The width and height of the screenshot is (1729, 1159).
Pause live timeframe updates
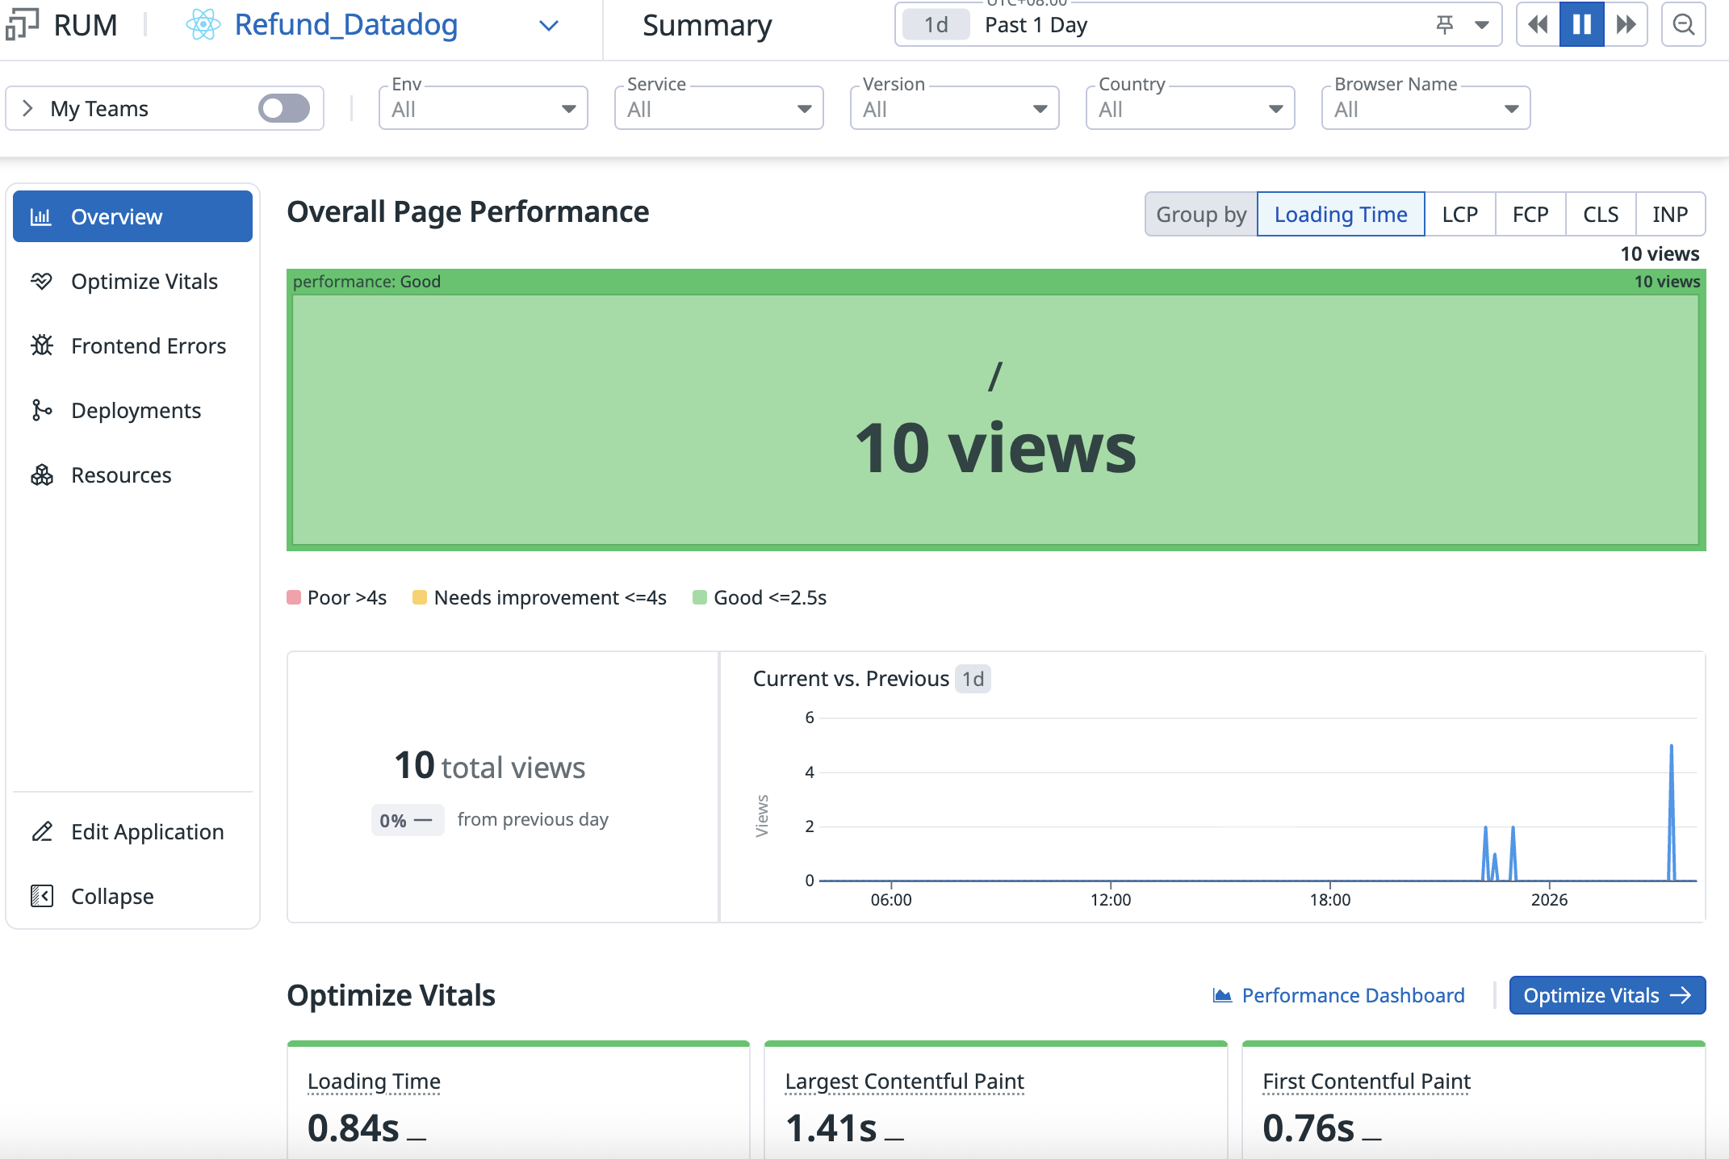tap(1581, 25)
